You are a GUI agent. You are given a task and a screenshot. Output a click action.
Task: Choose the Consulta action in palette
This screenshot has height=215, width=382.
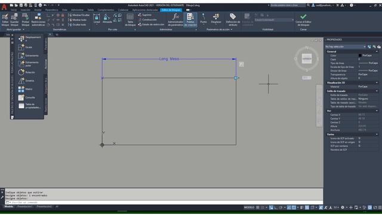(26, 97)
